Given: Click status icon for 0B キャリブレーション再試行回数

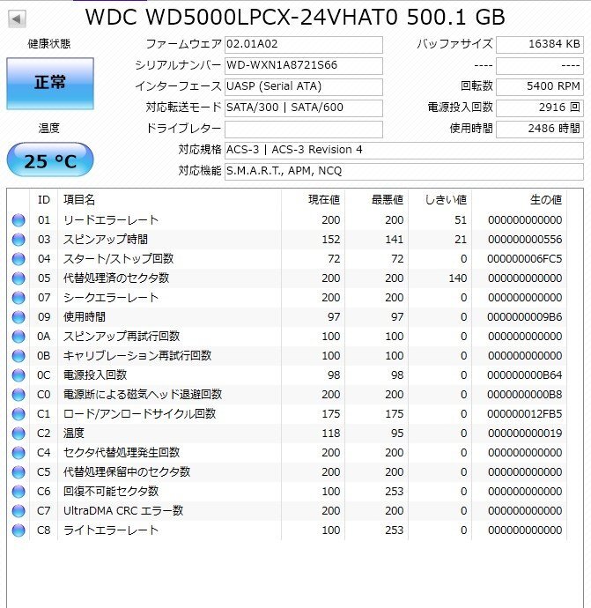Looking at the screenshot, I should [18, 356].
